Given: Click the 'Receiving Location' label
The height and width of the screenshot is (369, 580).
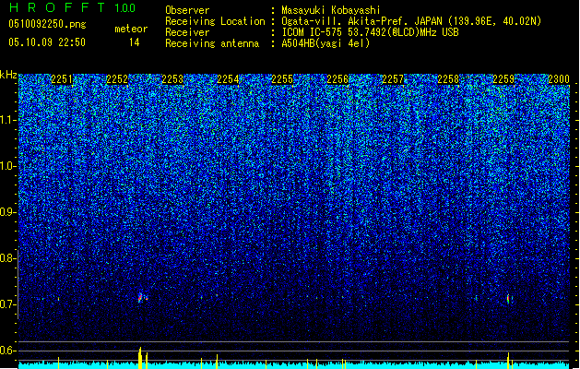Looking at the screenshot, I should point(215,21).
